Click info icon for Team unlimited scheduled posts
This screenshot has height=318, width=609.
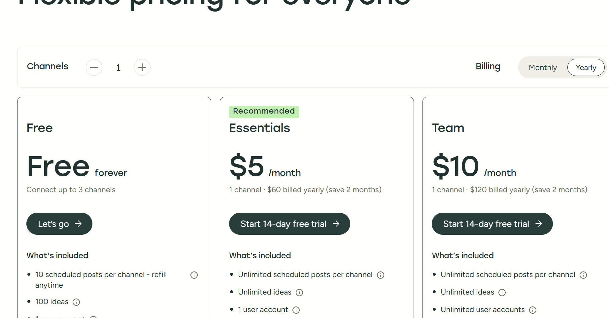584,275
